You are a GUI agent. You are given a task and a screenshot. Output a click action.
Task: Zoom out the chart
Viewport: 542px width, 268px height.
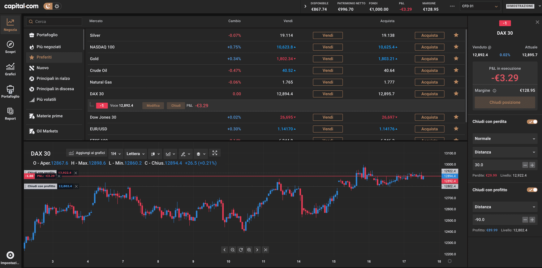point(233,250)
